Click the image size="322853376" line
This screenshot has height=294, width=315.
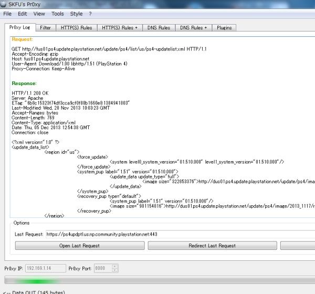[x=228, y=182]
